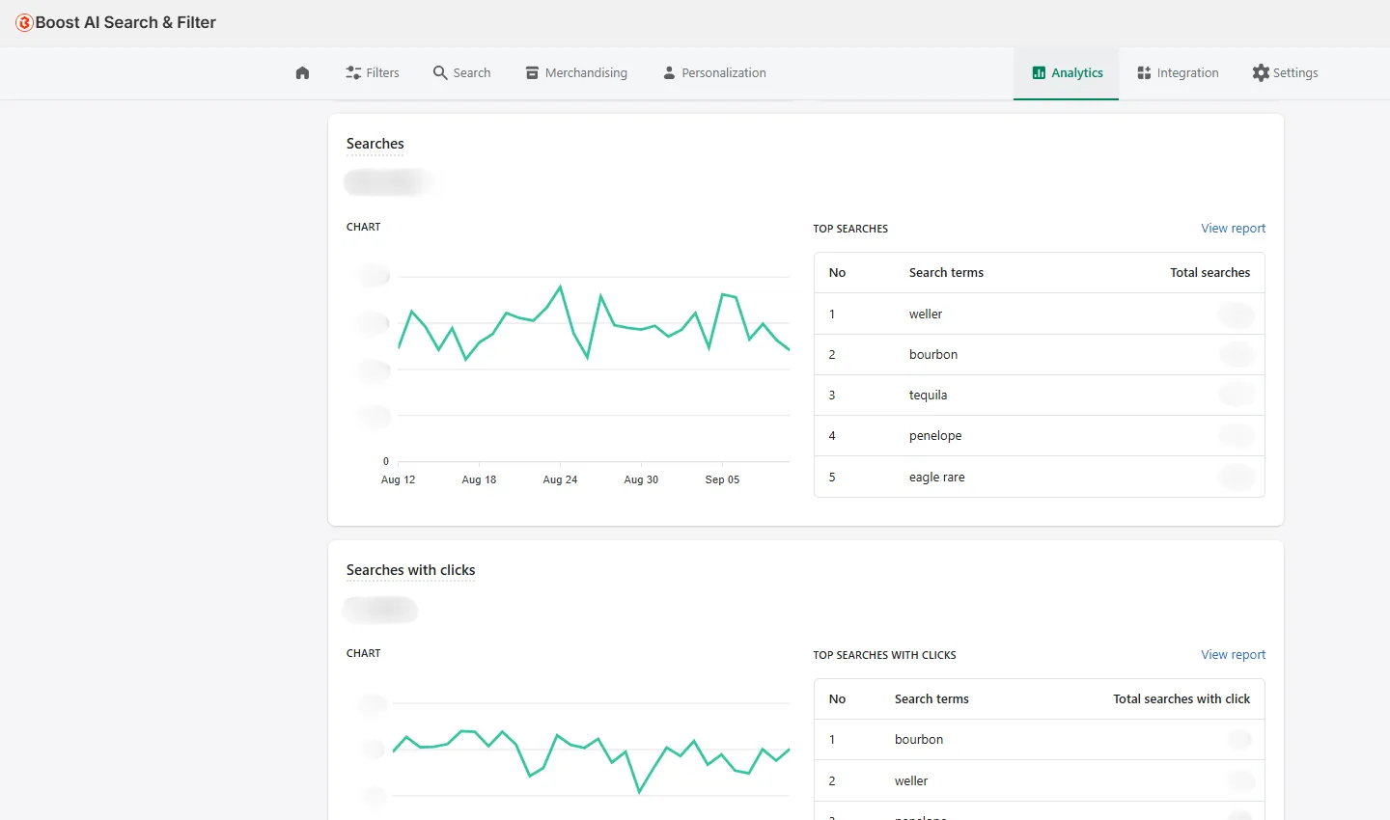
Task: Click the Aug 12 axis label
Action: click(x=398, y=479)
